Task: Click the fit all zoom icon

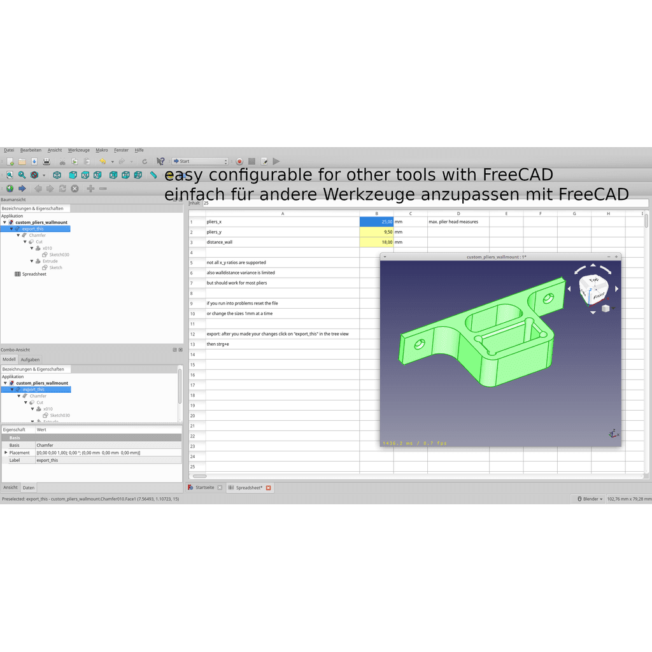Action: coord(10,175)
